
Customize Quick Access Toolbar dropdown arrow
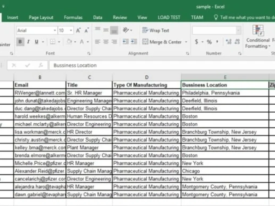3,7
